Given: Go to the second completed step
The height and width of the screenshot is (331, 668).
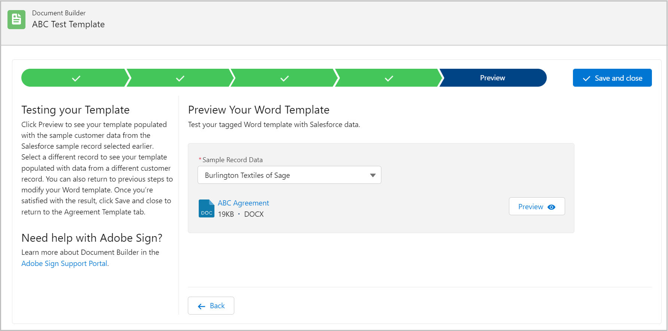Looking at the screenshot, I should coord(180,78).
